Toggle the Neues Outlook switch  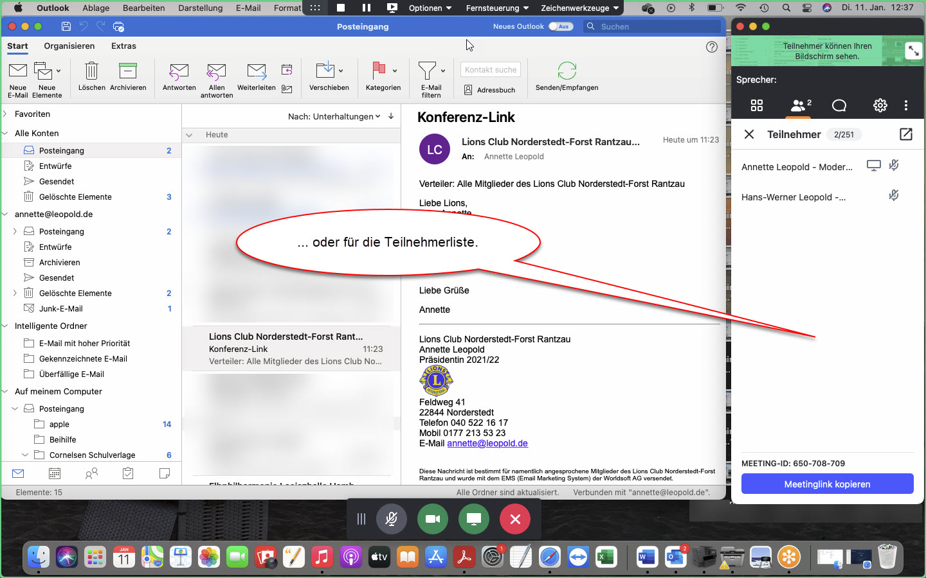pos(561,26)
